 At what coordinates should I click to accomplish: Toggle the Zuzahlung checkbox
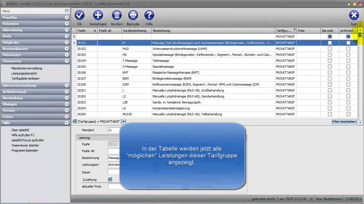110,179
